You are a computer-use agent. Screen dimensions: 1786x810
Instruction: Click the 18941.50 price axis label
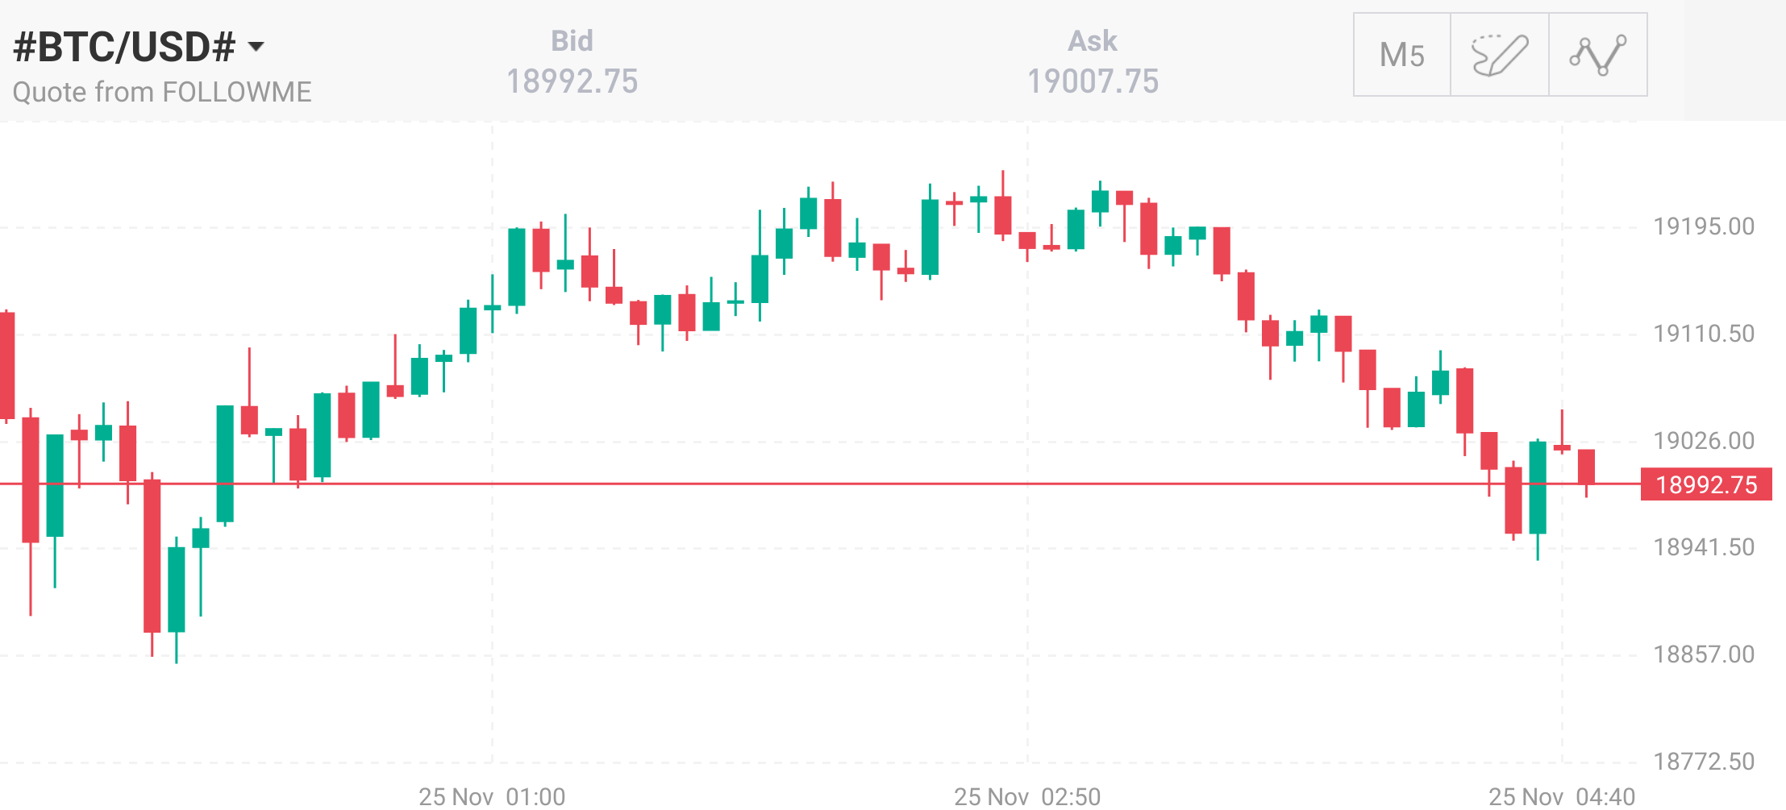pos(1704,547)
